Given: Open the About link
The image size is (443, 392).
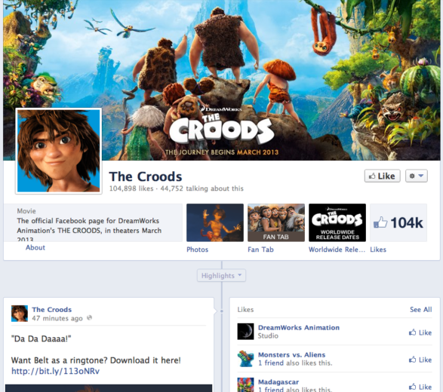Looking at the screenshot, I should point(35,247).
